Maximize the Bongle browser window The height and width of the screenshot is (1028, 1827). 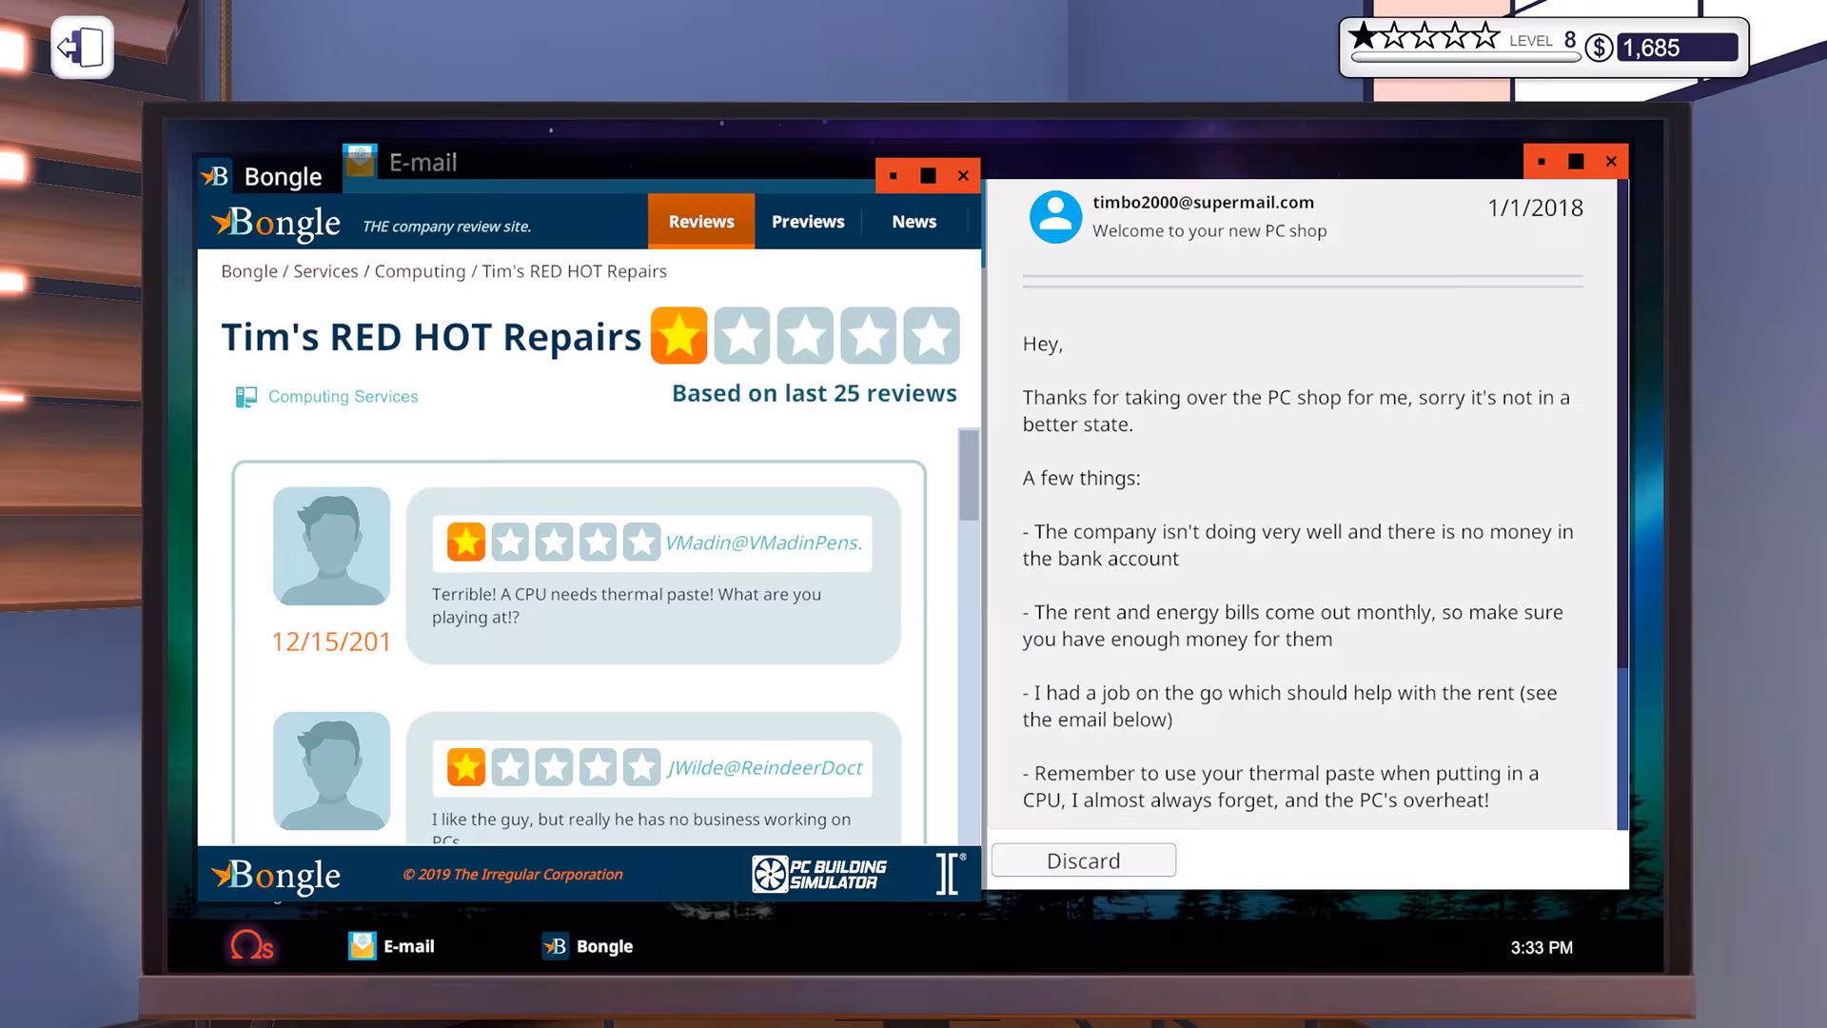(x=928, y=176)
